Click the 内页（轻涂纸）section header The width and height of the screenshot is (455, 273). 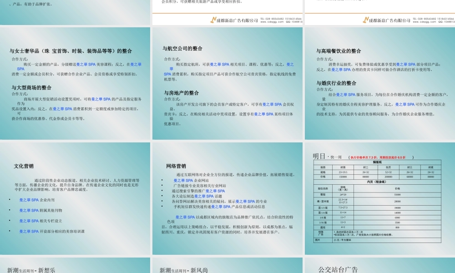(x=377, y=182)
